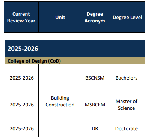
Task: Click the 'Degree Level' column header
Action: [127, 17]
